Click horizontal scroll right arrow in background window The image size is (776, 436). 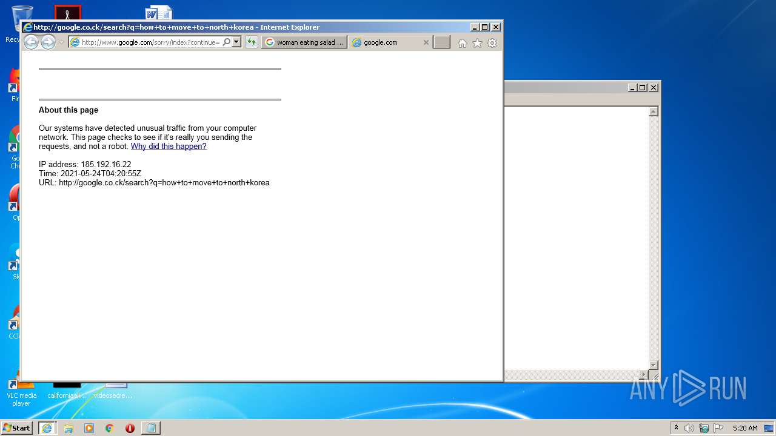coord(643,375)
